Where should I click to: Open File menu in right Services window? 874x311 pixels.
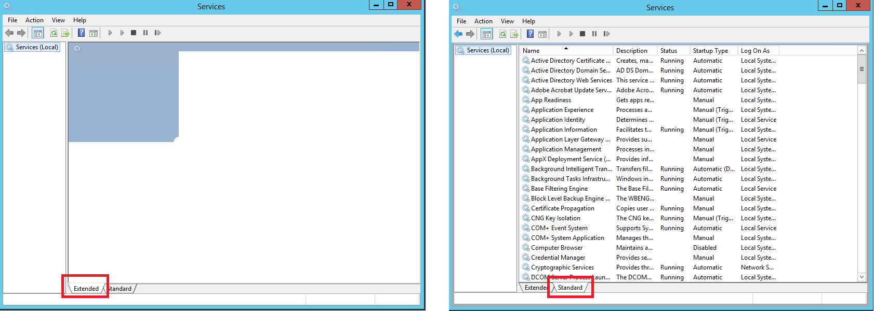point(461,21)
